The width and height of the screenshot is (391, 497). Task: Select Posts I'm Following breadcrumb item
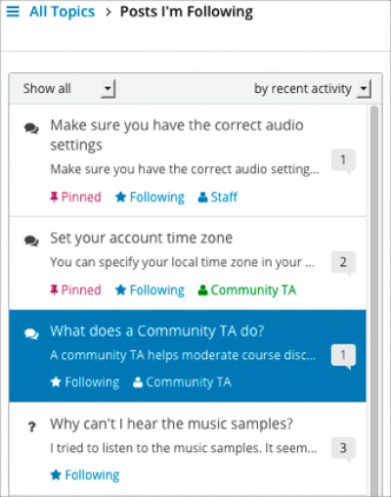(x=187, y=12)
